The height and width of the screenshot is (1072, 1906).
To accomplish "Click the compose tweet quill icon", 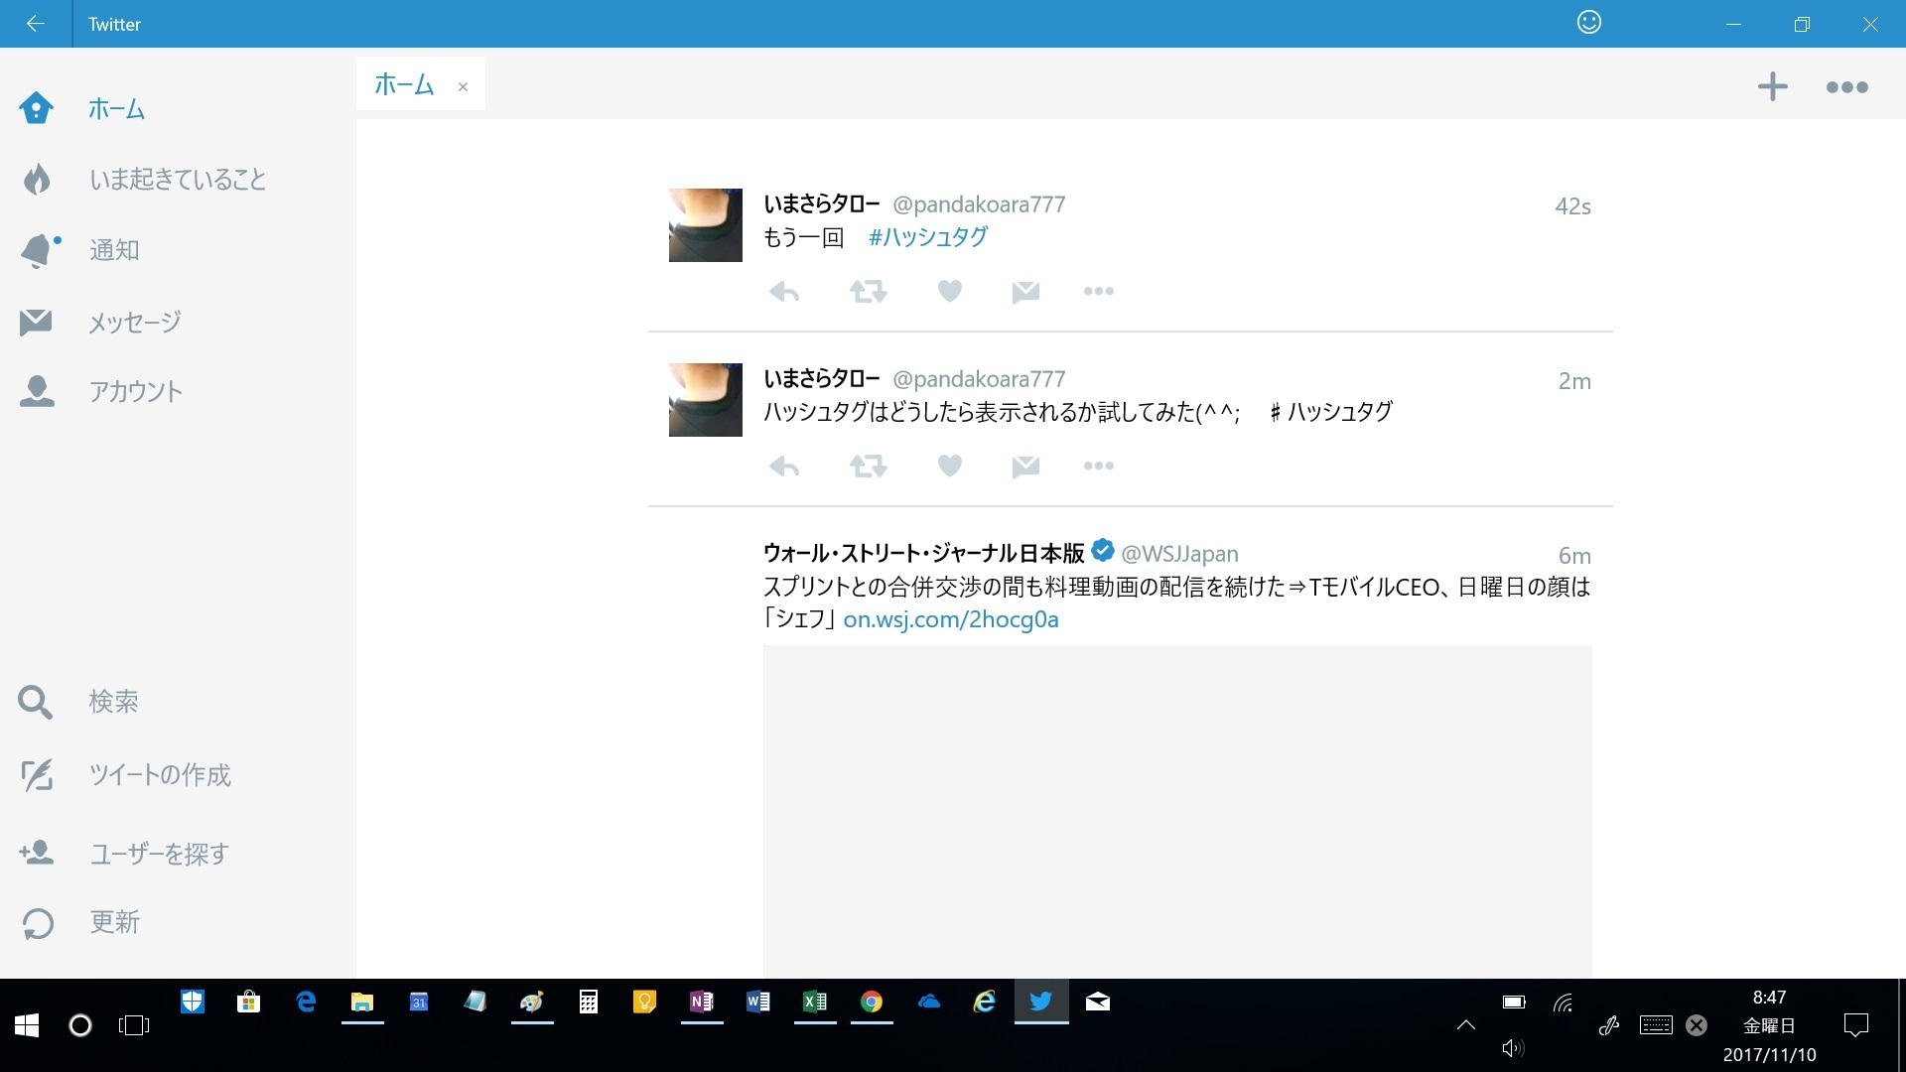I will pyautogui.click(x=37, y=775).
